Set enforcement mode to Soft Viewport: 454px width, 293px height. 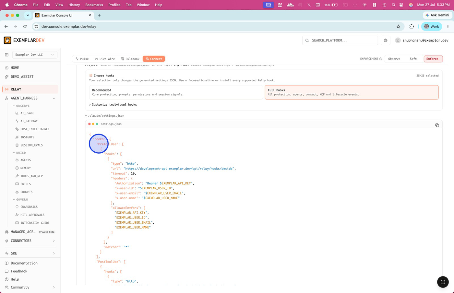413,59
